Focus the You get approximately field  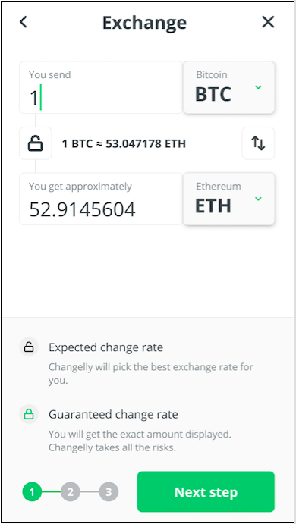pyautogui.click(x=101, y=199)
